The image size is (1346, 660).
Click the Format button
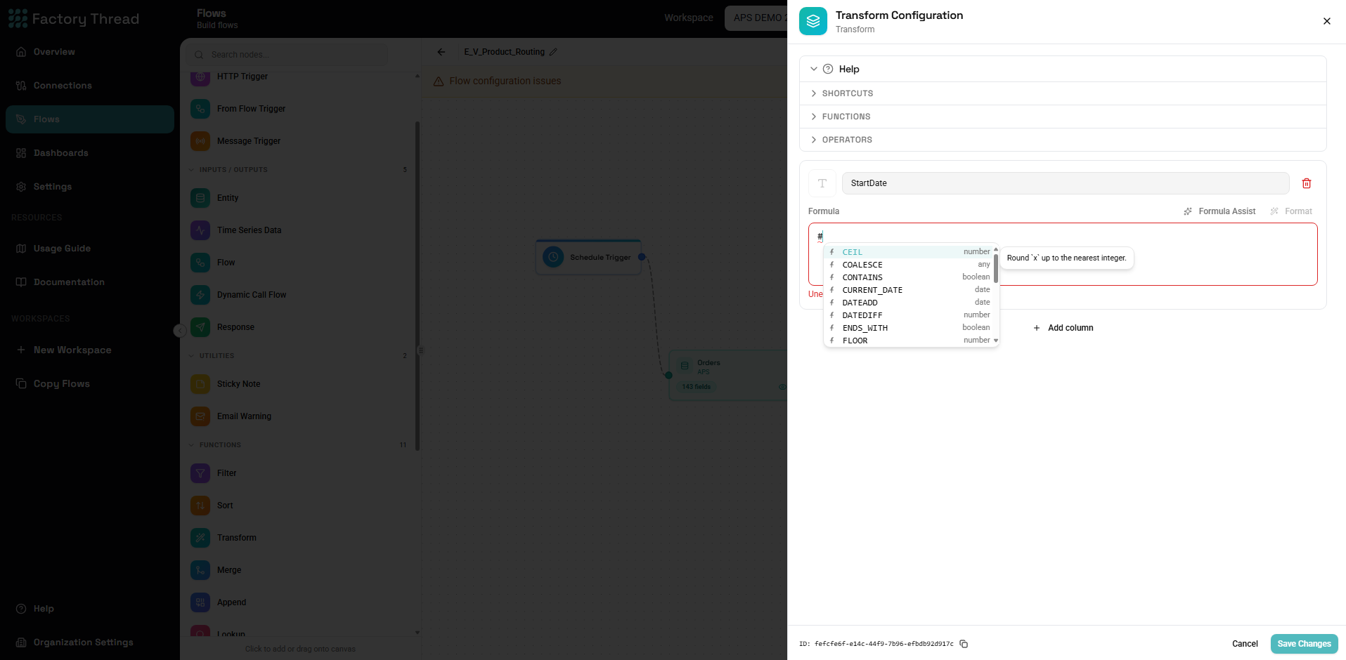coord(1291,211)
